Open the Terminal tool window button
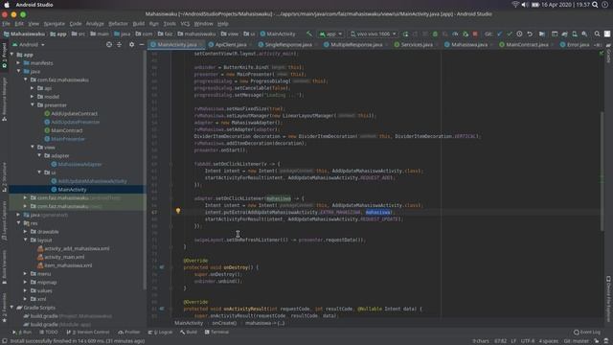The width and height of the screenshot is (613, 345). point(217,333)
